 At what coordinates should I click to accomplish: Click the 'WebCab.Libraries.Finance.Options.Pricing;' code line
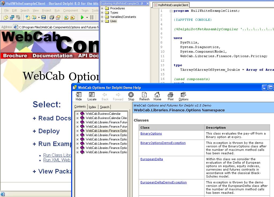pos(224,56)
